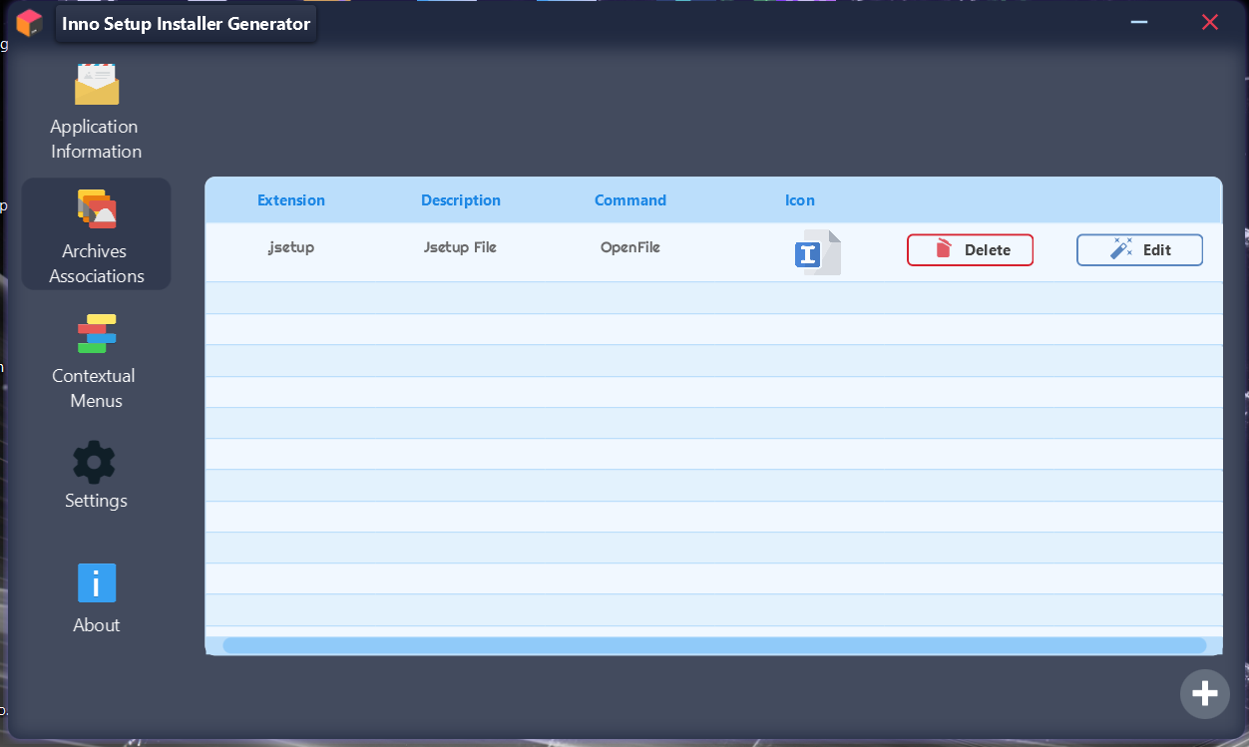Switch to Contextual Menus label
This screenshot has width=1249, height=747.
95,388
